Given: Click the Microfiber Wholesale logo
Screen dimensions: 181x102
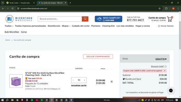Looking at the screenshot, I should click(x=19, y=19).
